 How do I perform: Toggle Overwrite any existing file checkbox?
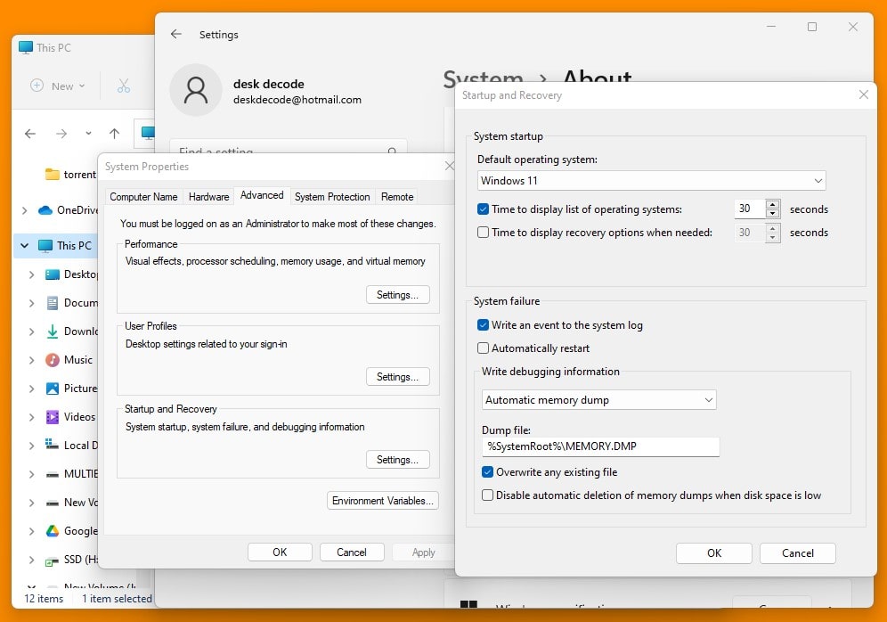pyautogui.click(x=488, y=472)
